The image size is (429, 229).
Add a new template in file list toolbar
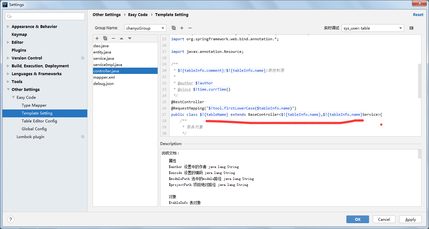point(97,38)
